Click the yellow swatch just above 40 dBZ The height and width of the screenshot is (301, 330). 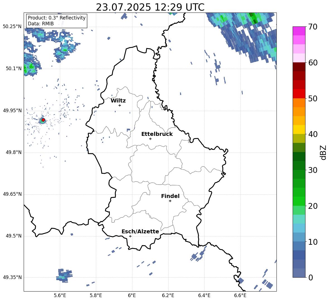tap(299, 129)
